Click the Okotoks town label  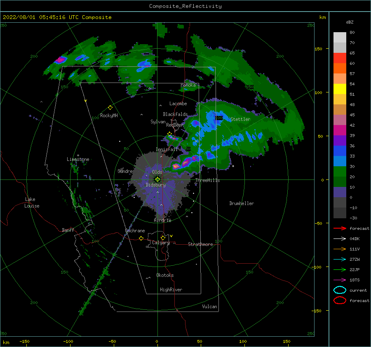click(165, 275)
